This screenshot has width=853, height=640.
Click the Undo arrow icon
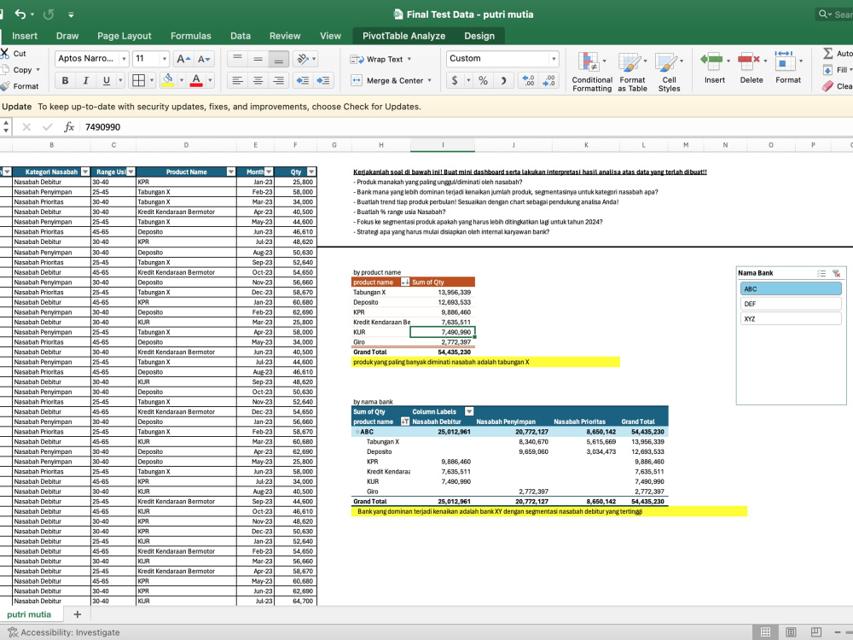pos(20,15)
